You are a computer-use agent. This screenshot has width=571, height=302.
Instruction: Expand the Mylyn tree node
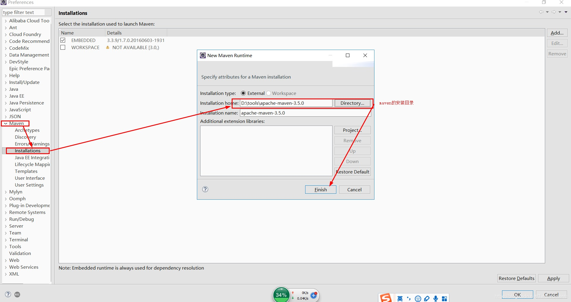[x=6, y=192]
